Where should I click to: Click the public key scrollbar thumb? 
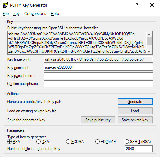(149, 41)
